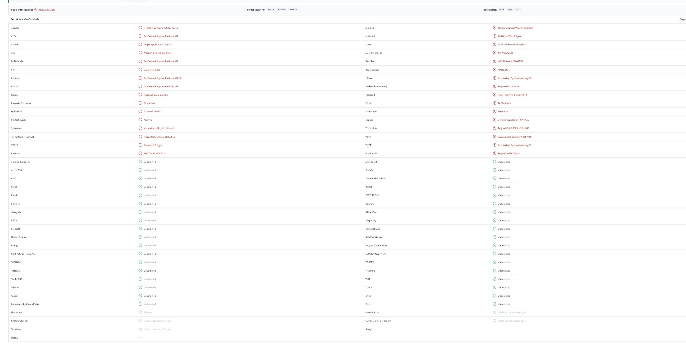
Task: Click the 'Generic.ml' detection text
Action: (149, 103)
